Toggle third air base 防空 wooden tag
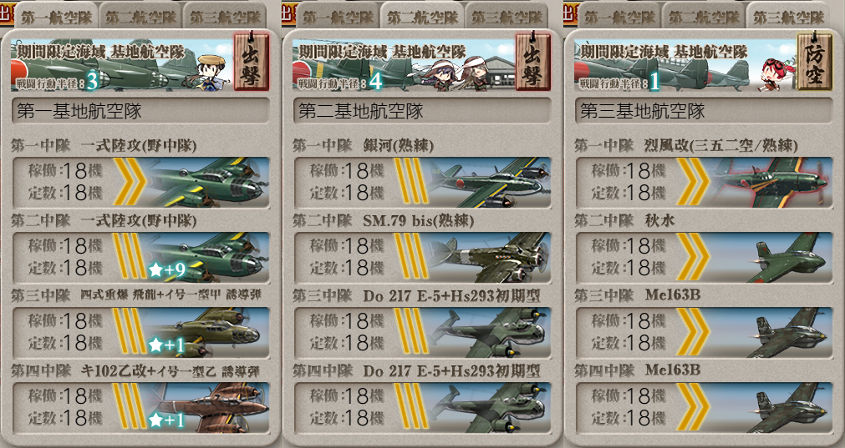 (x=815, y=62)
